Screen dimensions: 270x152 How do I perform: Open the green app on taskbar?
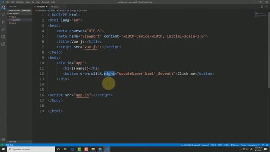(79, 149)
